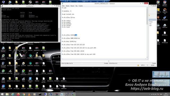Click the line '# ufw allow from 192.168.1.0/24'
Screen dimensions: 170x96
73,51
